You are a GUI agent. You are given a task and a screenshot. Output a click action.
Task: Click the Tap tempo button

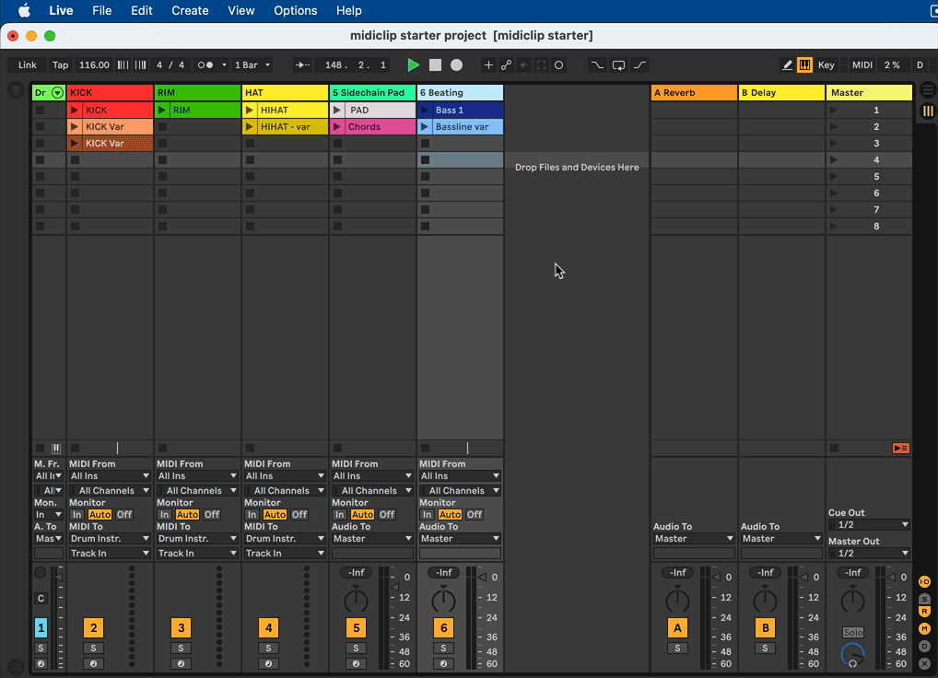pos(60,65)
